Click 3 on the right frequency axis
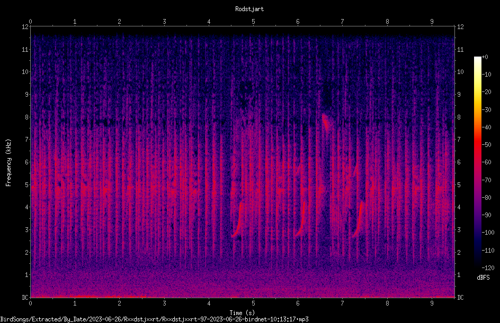The height and width of the screenshot is (323, 500). [459, 230]
